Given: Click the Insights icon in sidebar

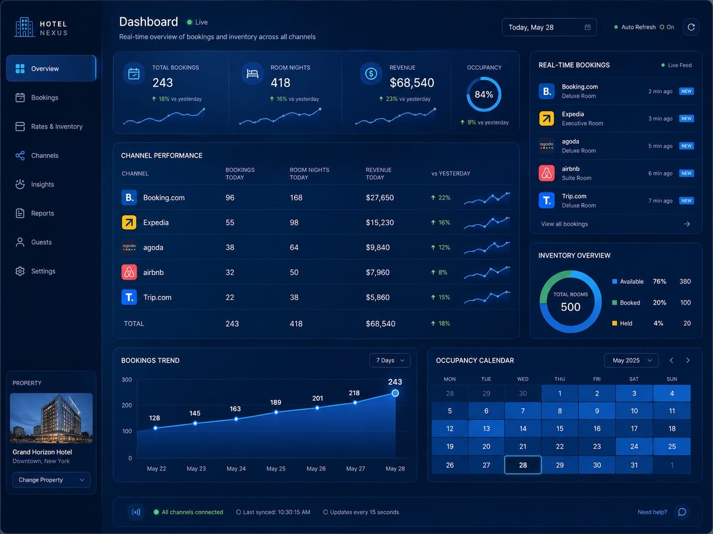Looking at the screenshot, I should pos(20,184).
